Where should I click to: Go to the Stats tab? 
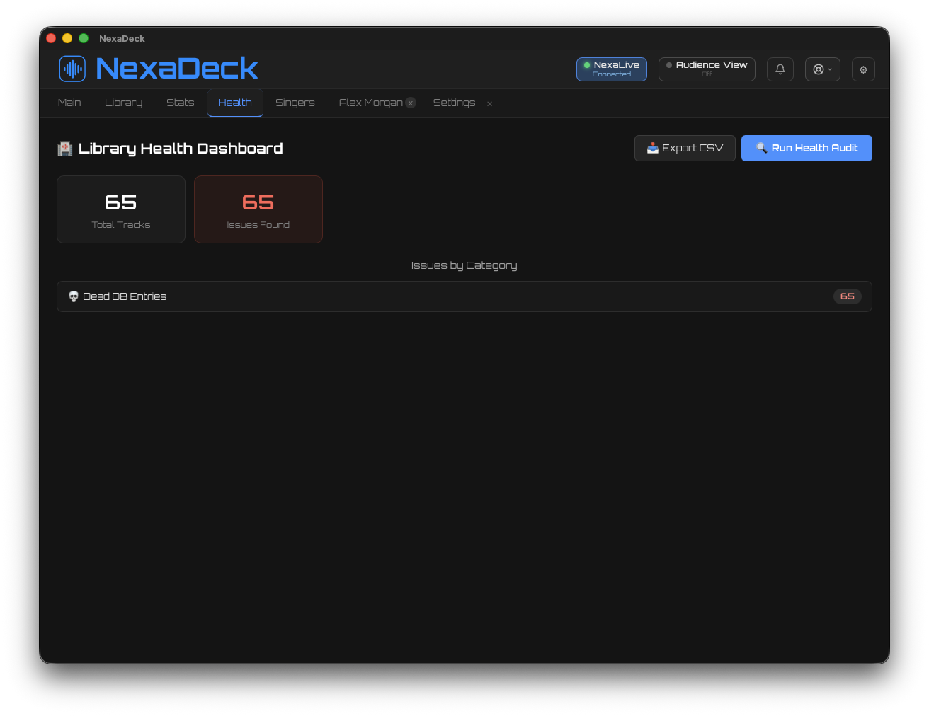[x=180, y=103]
